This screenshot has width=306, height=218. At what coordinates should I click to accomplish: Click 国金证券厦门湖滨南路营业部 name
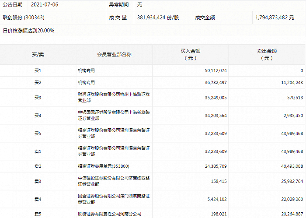(114, 199)
